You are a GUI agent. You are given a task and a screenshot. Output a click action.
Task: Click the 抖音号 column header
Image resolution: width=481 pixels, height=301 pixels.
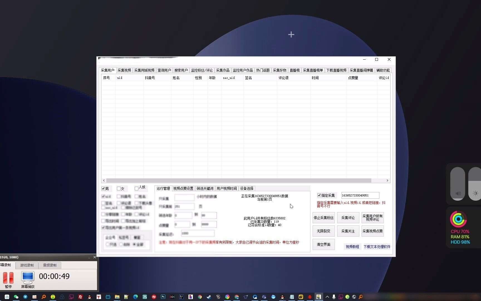tap(157, 78)
